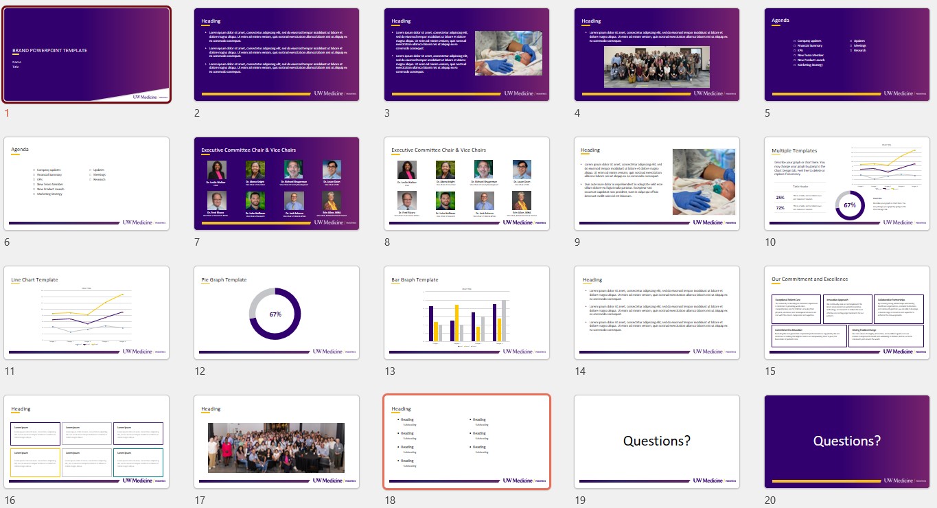
Task: Click the currently highlighted slide 18
Action: [467, 441]
